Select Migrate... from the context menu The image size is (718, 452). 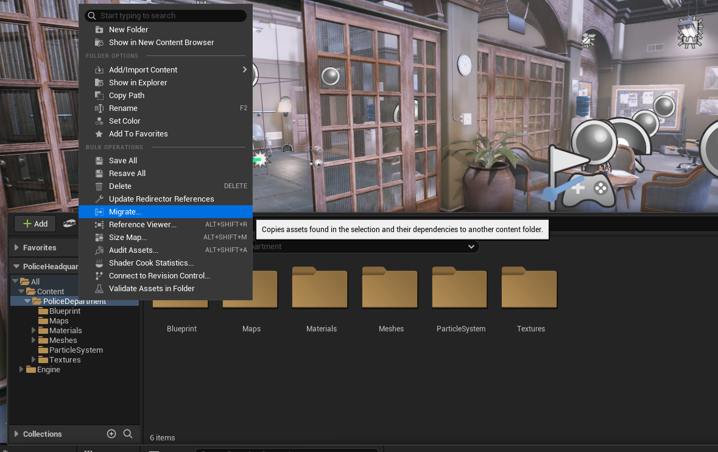[x=125, y=212]
